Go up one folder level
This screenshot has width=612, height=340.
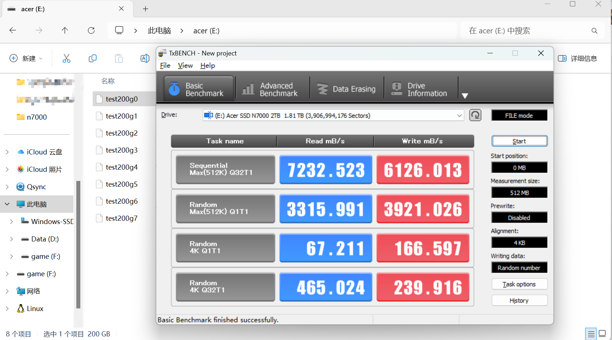pos(65,30)
